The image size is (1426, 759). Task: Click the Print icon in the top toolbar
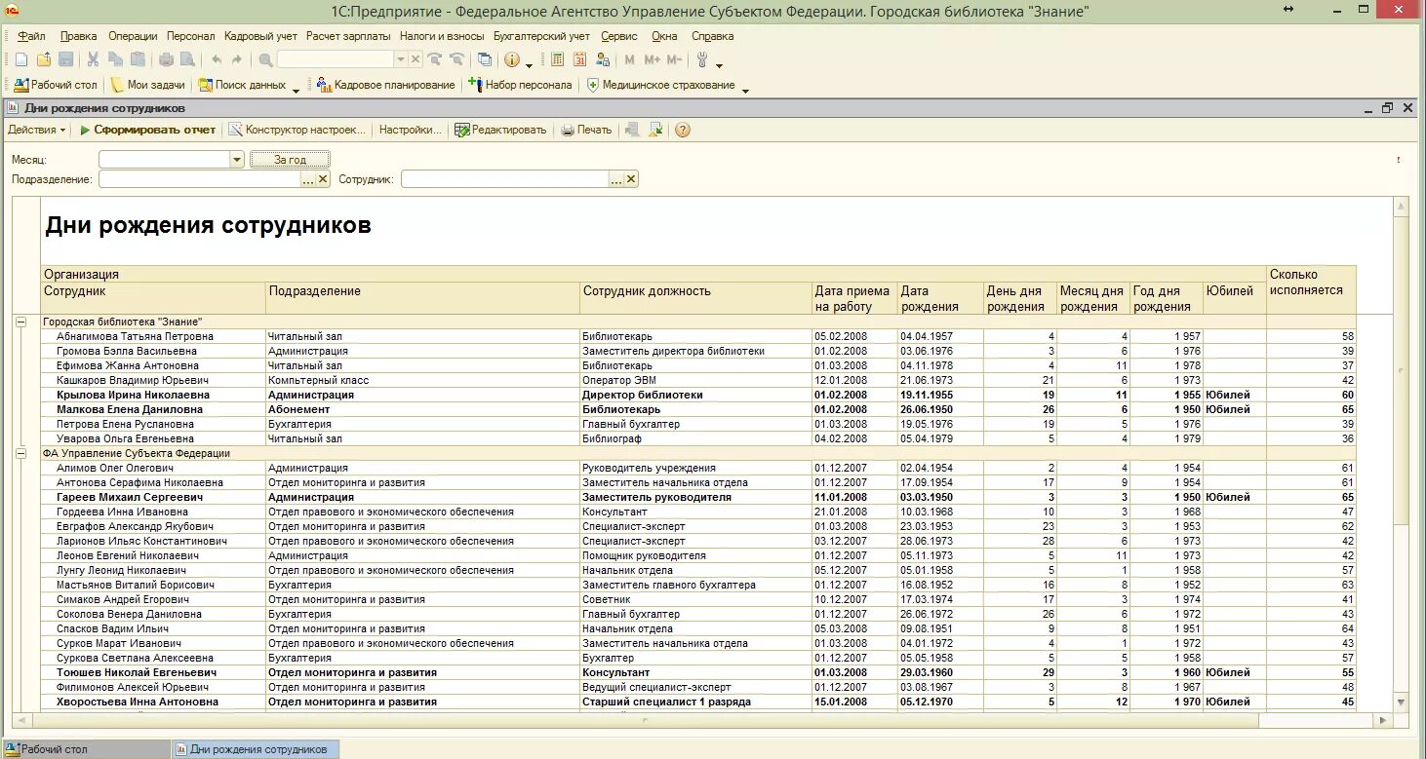(x=166, y=59)
